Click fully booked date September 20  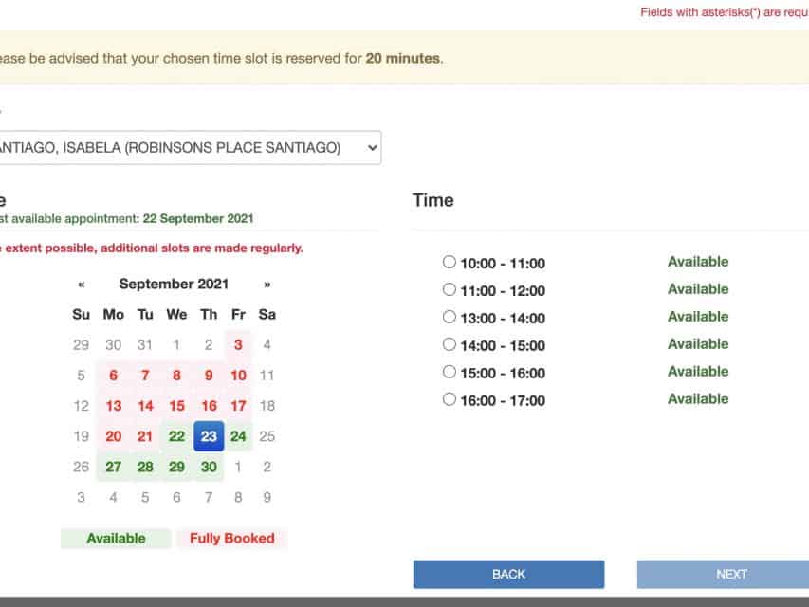(114, 436)
